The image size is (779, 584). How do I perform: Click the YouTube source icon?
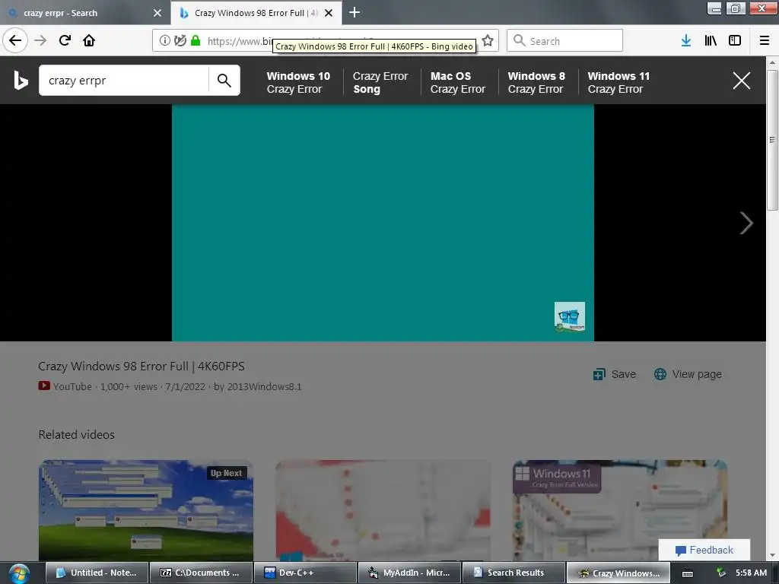coord(44,386)
